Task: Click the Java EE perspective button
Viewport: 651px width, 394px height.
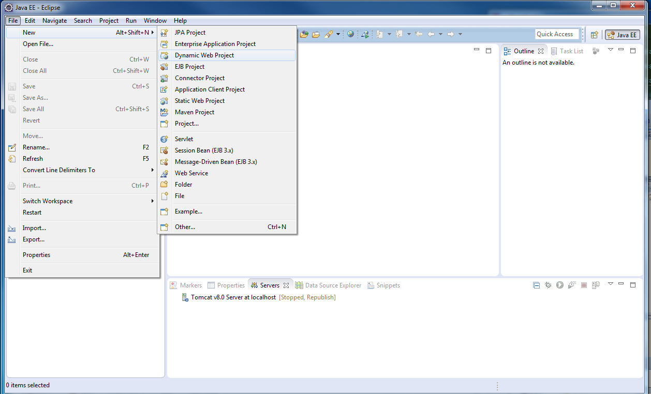Action: 622,35
